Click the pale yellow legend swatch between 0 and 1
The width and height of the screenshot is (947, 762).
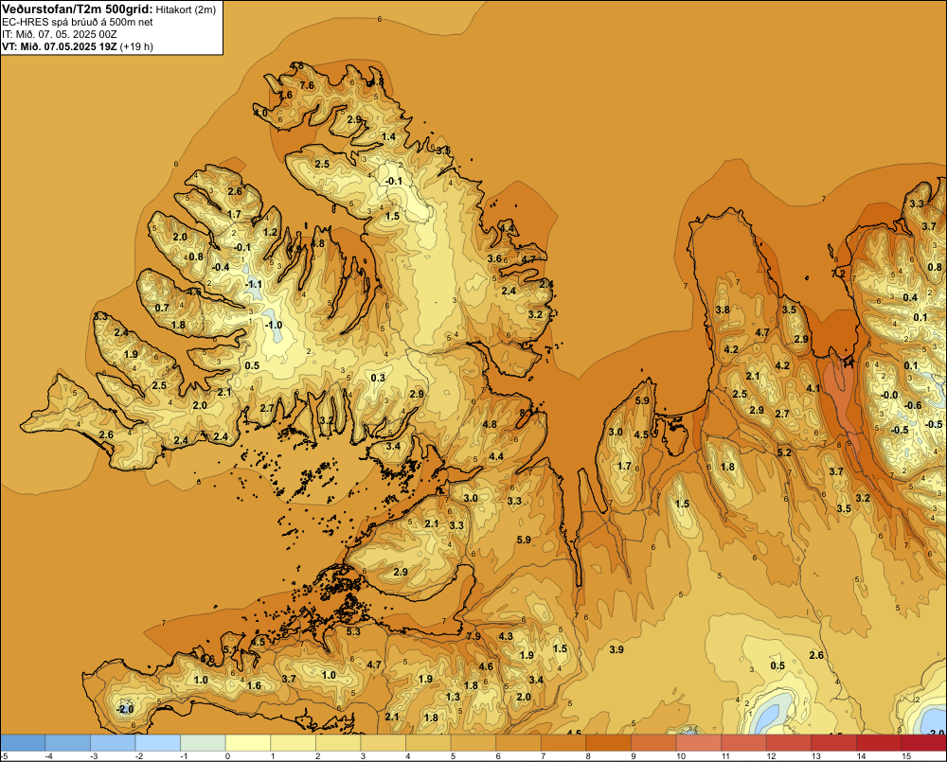coord(248,743)
